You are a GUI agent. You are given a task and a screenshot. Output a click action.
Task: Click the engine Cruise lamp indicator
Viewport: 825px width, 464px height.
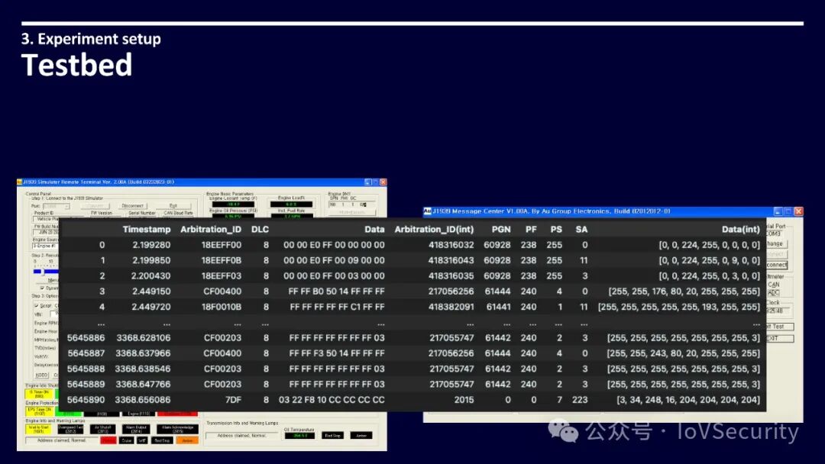(126, 440)
